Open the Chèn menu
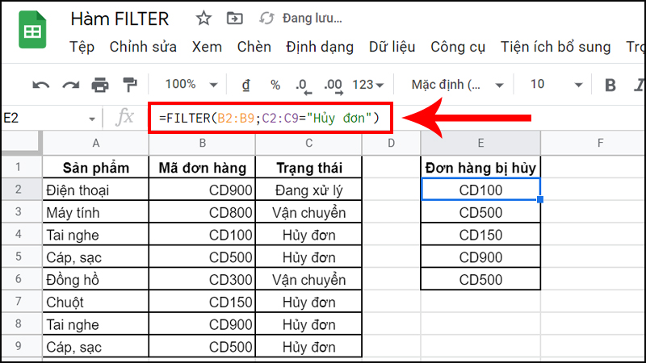Viewport: 646px width, 363px height. coord(254,47)
